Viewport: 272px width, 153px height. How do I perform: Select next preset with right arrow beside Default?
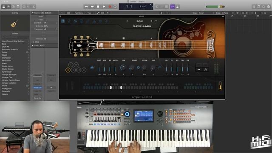(x=152, y=21)
